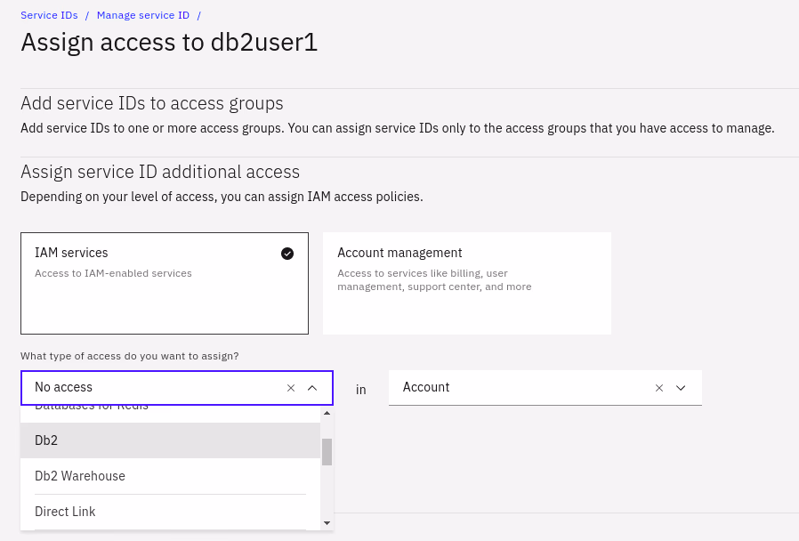Select Db2 from the service list
Image resolution: width=799 pixels, height=541 pixels.
point(170,440)
